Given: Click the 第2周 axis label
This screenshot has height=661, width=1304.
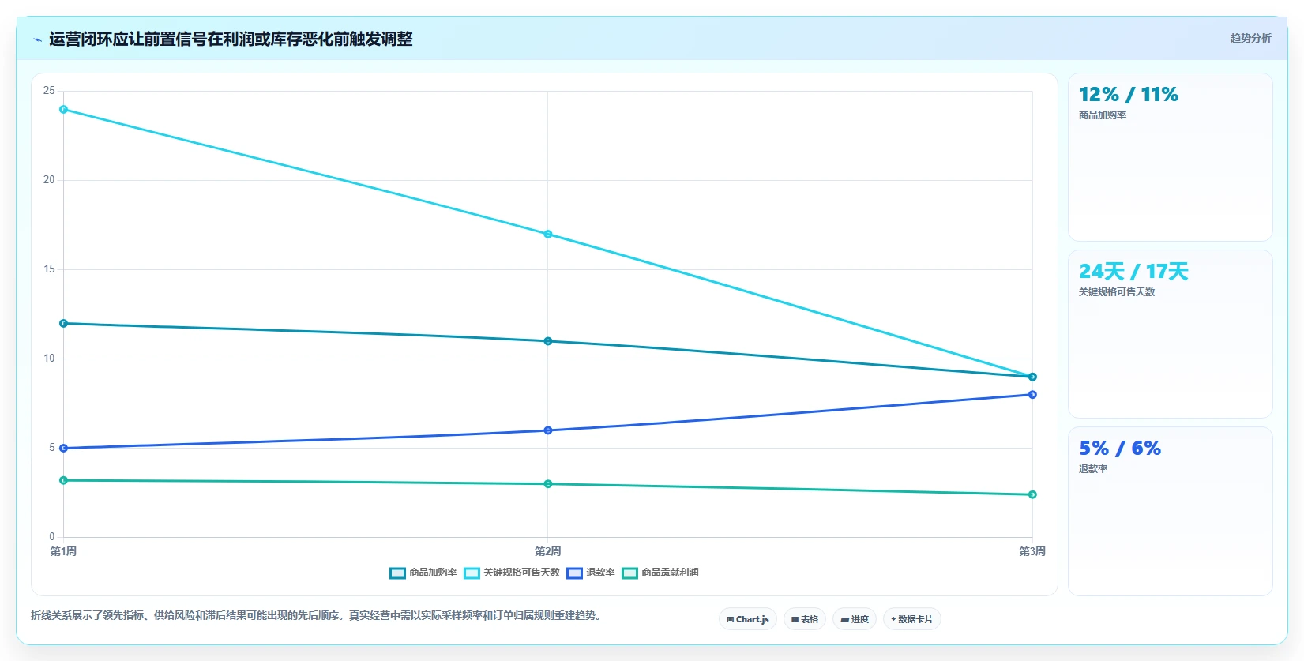Looking at the screenshot, I should [x=547, y=551].
